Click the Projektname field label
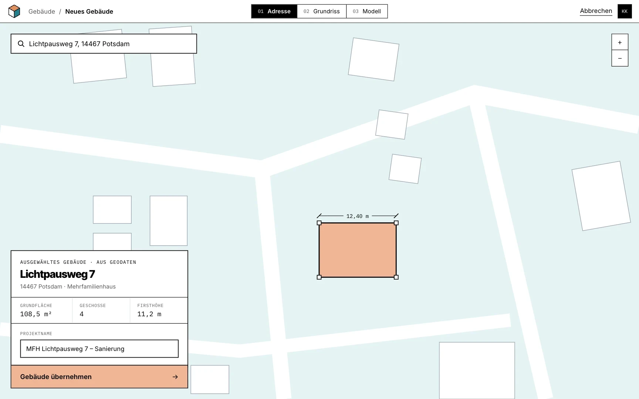639x399 pixels. [x=36, y=334]
